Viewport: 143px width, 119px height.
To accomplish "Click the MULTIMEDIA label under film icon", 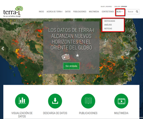I will tap(121, 113).
